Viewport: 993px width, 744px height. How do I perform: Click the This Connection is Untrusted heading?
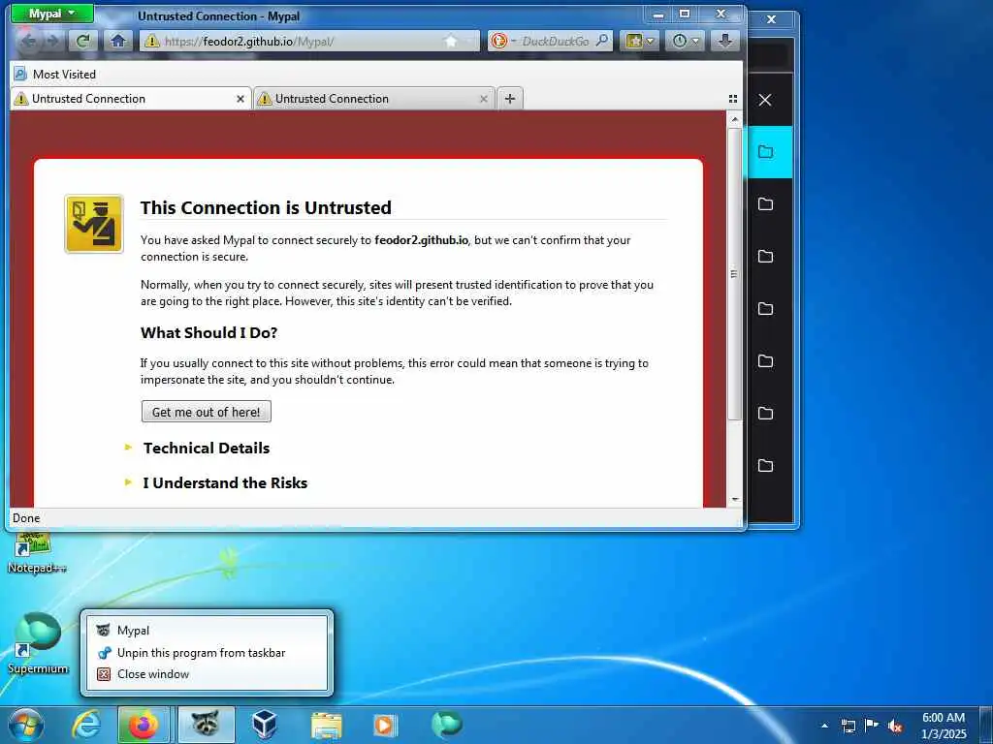coord(266,207)
